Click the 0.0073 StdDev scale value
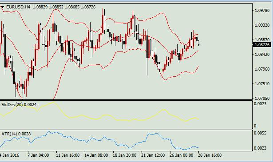 tap(260, 104)
